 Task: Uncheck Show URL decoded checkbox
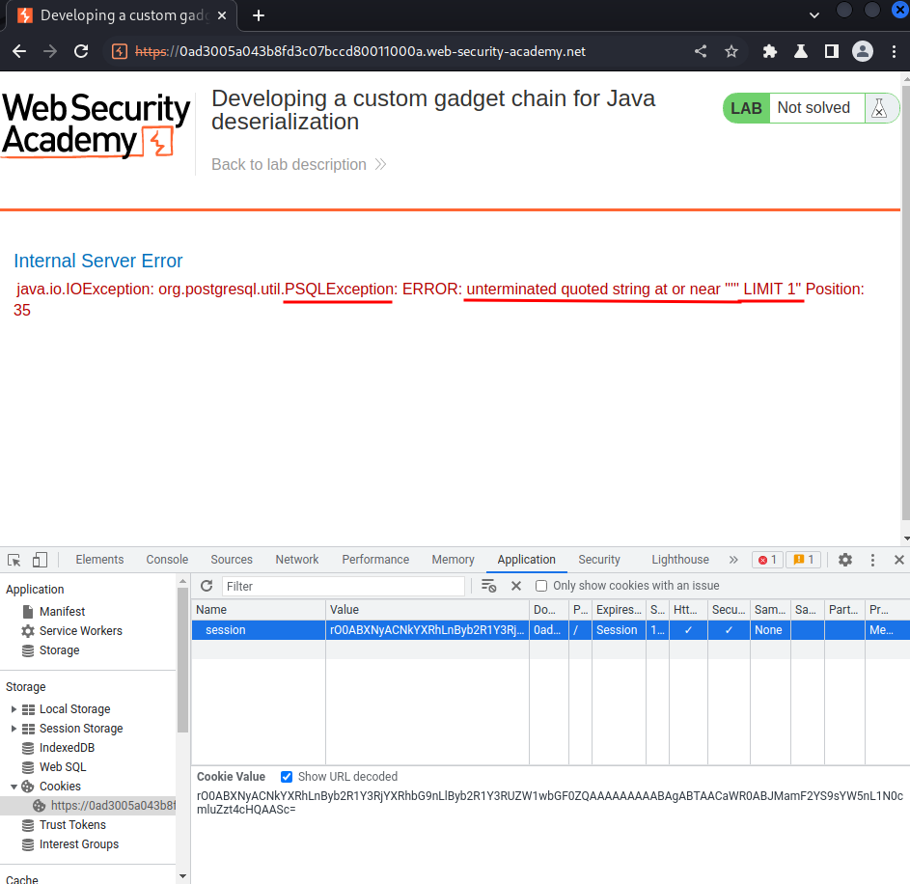coord(287,777)
